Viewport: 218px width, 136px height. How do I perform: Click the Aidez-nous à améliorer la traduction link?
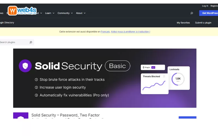point(130,32)
